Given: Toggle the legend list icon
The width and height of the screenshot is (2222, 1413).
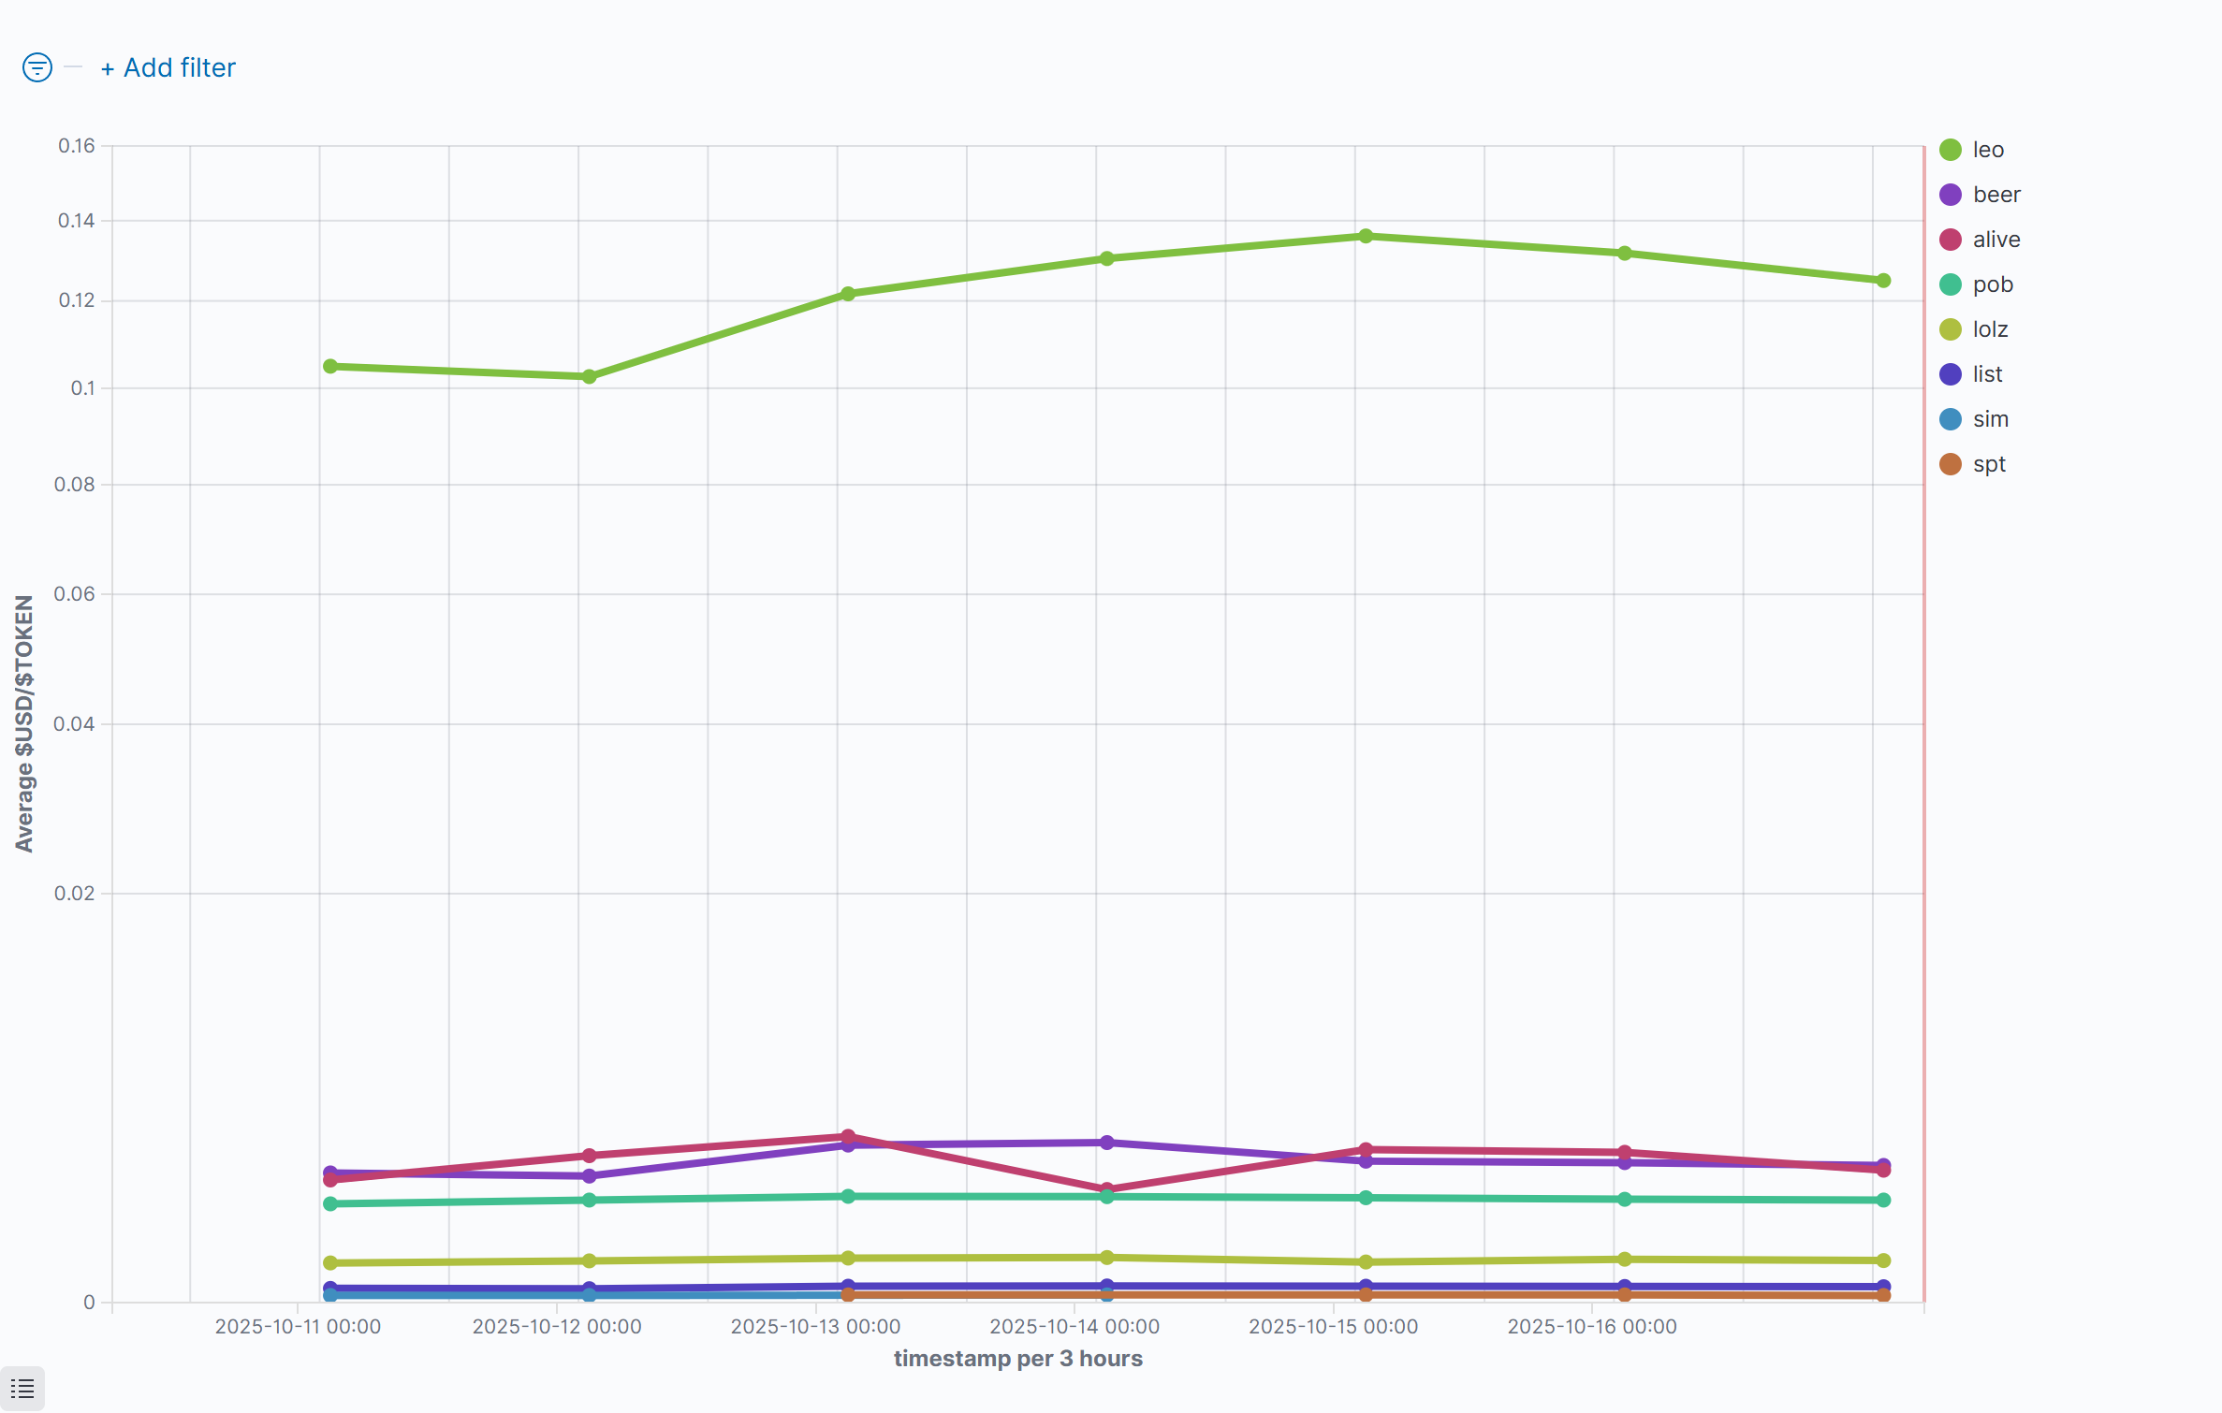Looking at the screenshot, I should tap(22, 1389).
